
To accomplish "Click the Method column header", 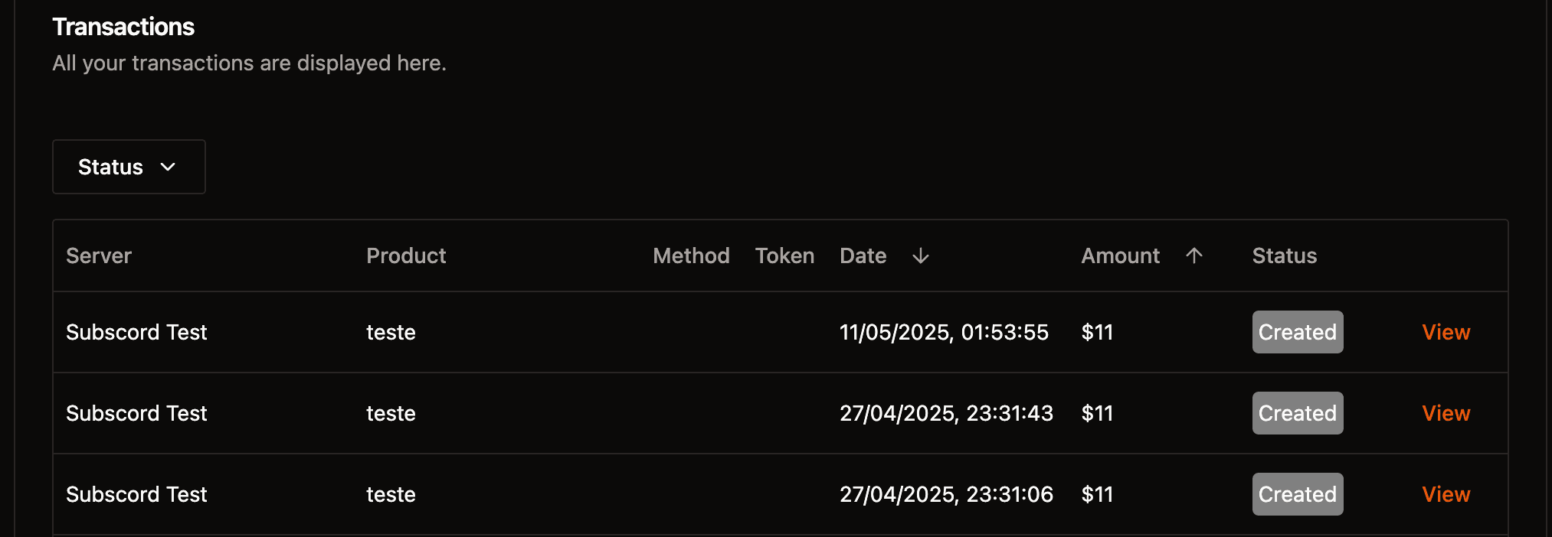I will 691,255.
